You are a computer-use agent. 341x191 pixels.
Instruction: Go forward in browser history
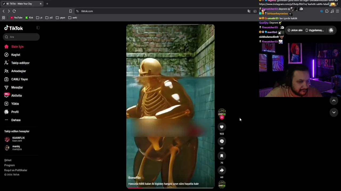(x=9, y=11)
